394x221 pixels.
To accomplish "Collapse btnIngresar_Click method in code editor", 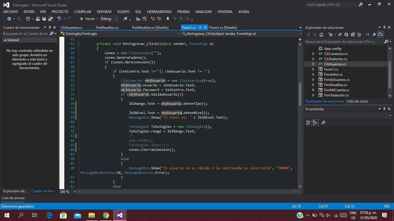I will pyautogui.click(x=78, y=44).
